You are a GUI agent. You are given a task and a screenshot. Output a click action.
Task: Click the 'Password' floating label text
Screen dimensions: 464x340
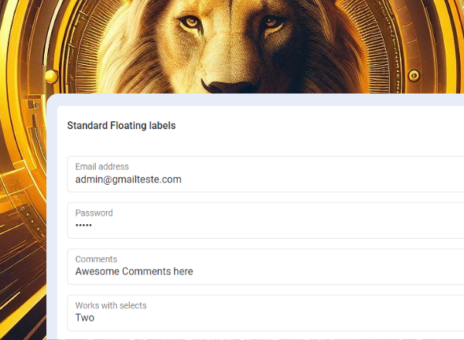pyautogui.click(x=94, y=212)
